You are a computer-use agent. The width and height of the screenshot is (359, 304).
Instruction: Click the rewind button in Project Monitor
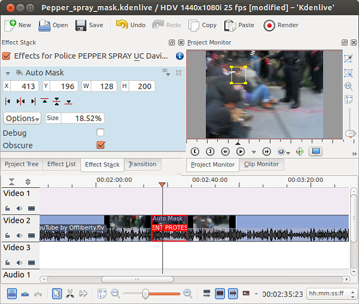pos(225,152)
